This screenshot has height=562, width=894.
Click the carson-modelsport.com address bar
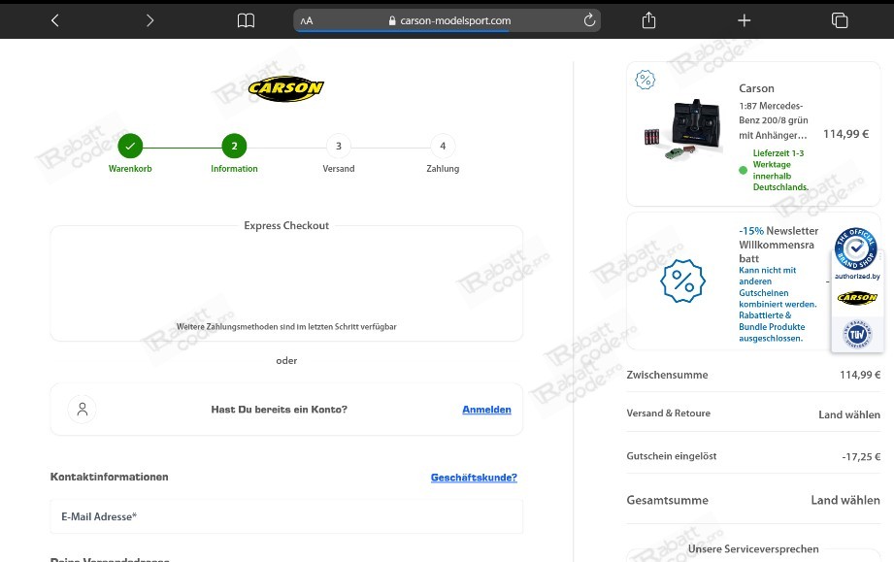coord(447,20)
